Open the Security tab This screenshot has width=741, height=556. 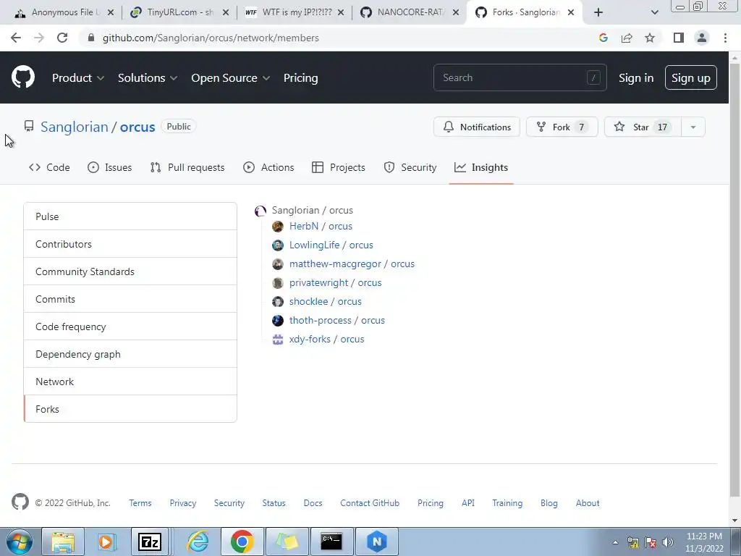(410, 167)
